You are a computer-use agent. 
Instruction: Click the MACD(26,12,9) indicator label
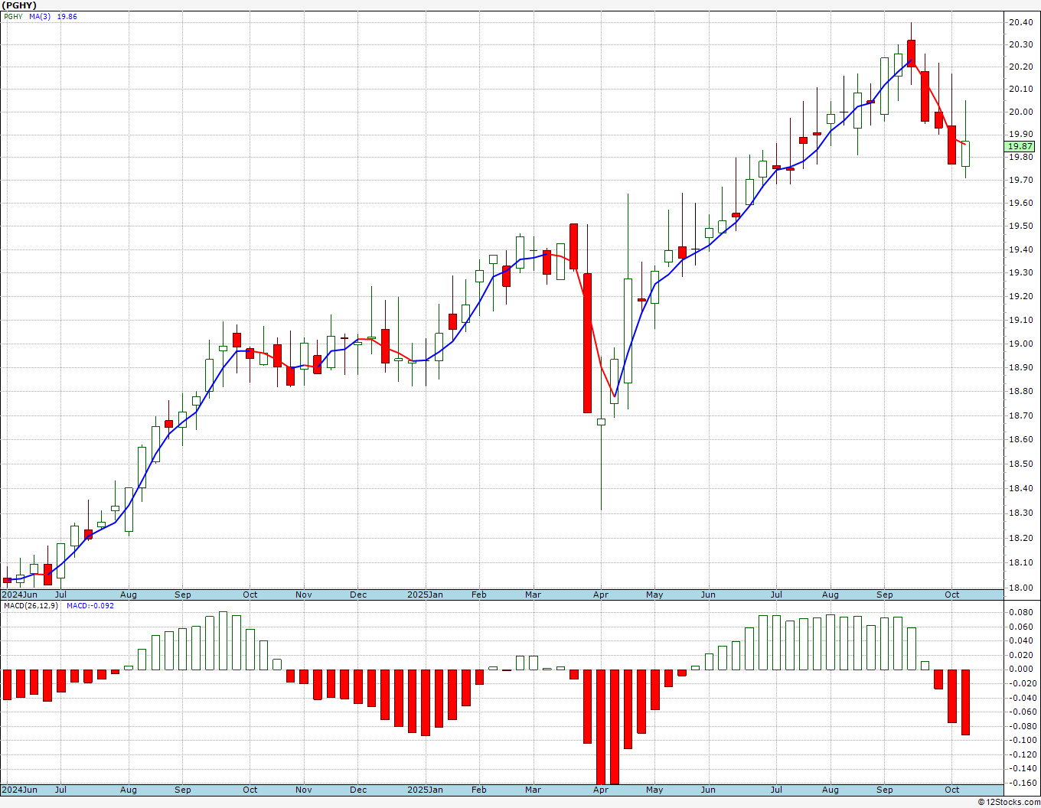click(x=31, y=605)
